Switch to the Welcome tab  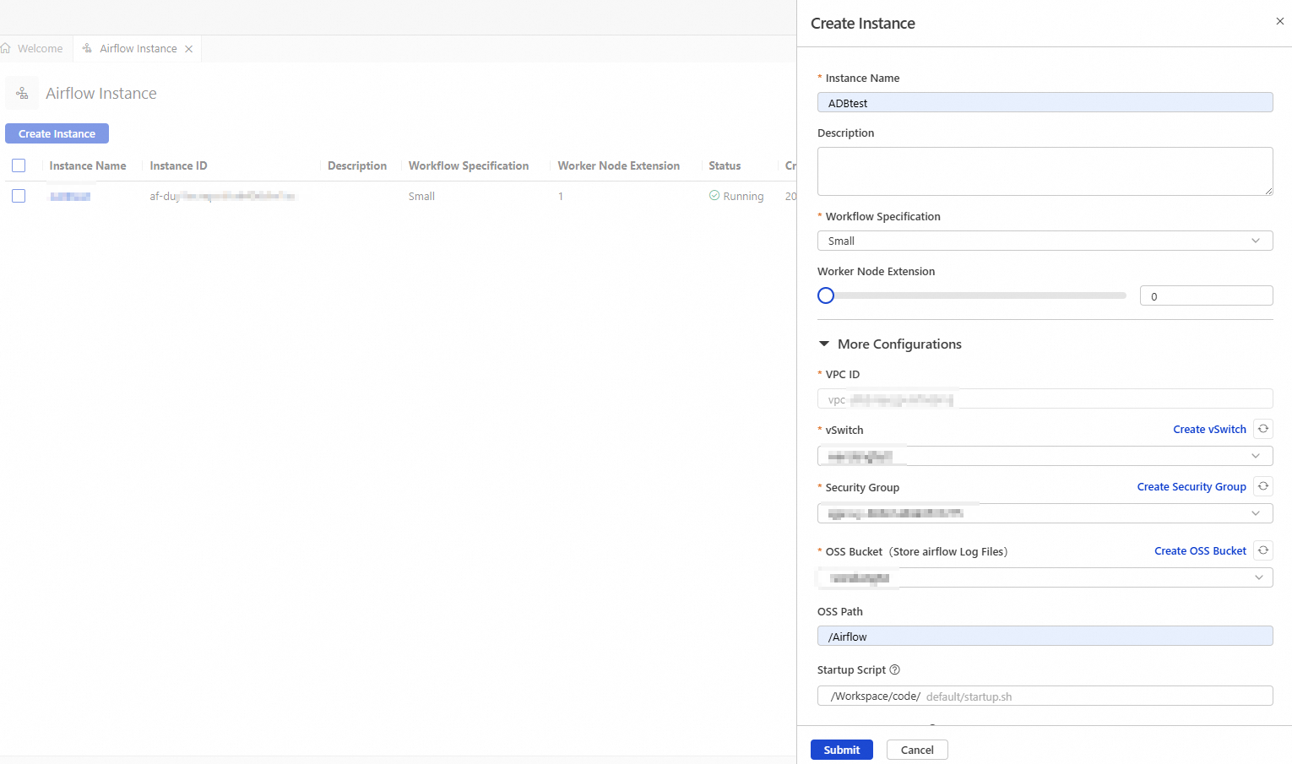[40, 49]
